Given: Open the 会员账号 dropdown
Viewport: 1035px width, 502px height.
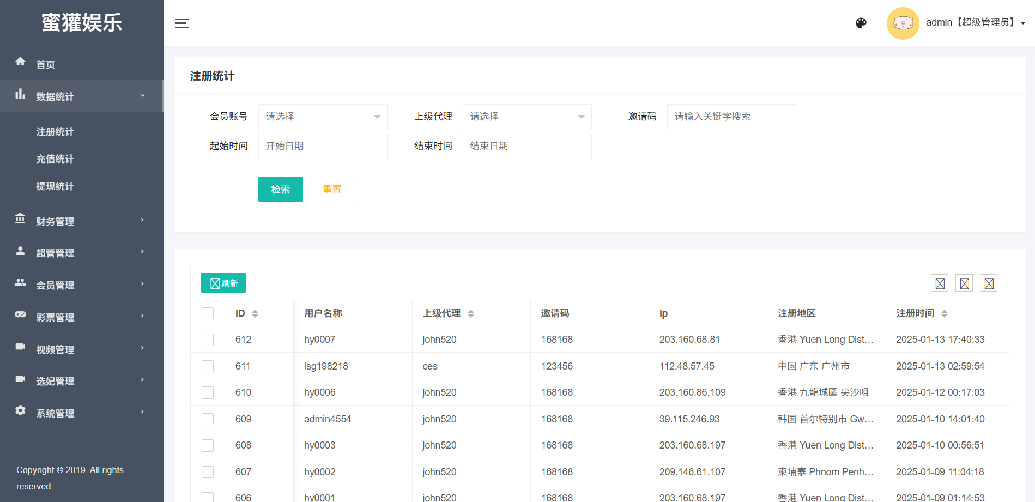Looking at the screenshot, I should pos(323,117).
